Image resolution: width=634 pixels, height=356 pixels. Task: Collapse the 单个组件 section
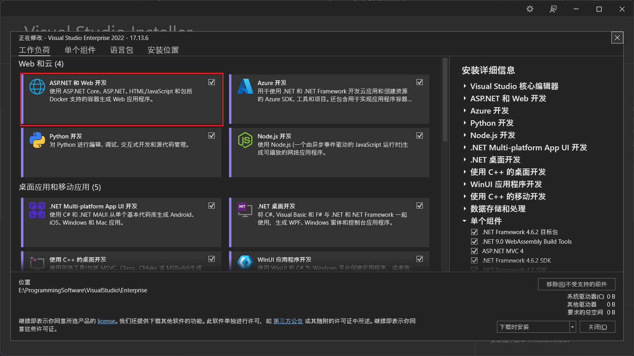pyautogui.click(x=465, y=221)
